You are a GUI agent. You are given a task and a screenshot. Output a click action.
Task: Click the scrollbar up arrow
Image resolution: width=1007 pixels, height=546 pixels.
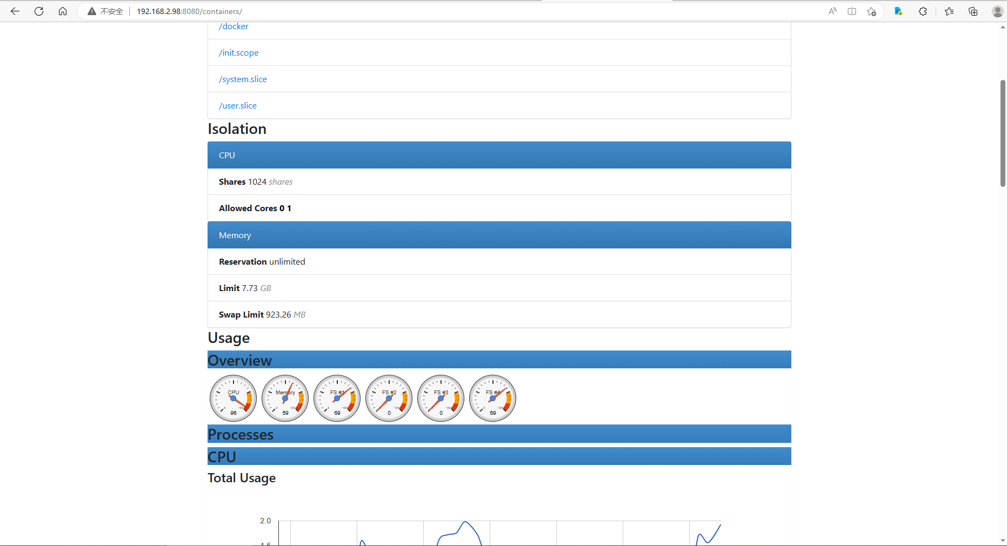(1003, 27)
